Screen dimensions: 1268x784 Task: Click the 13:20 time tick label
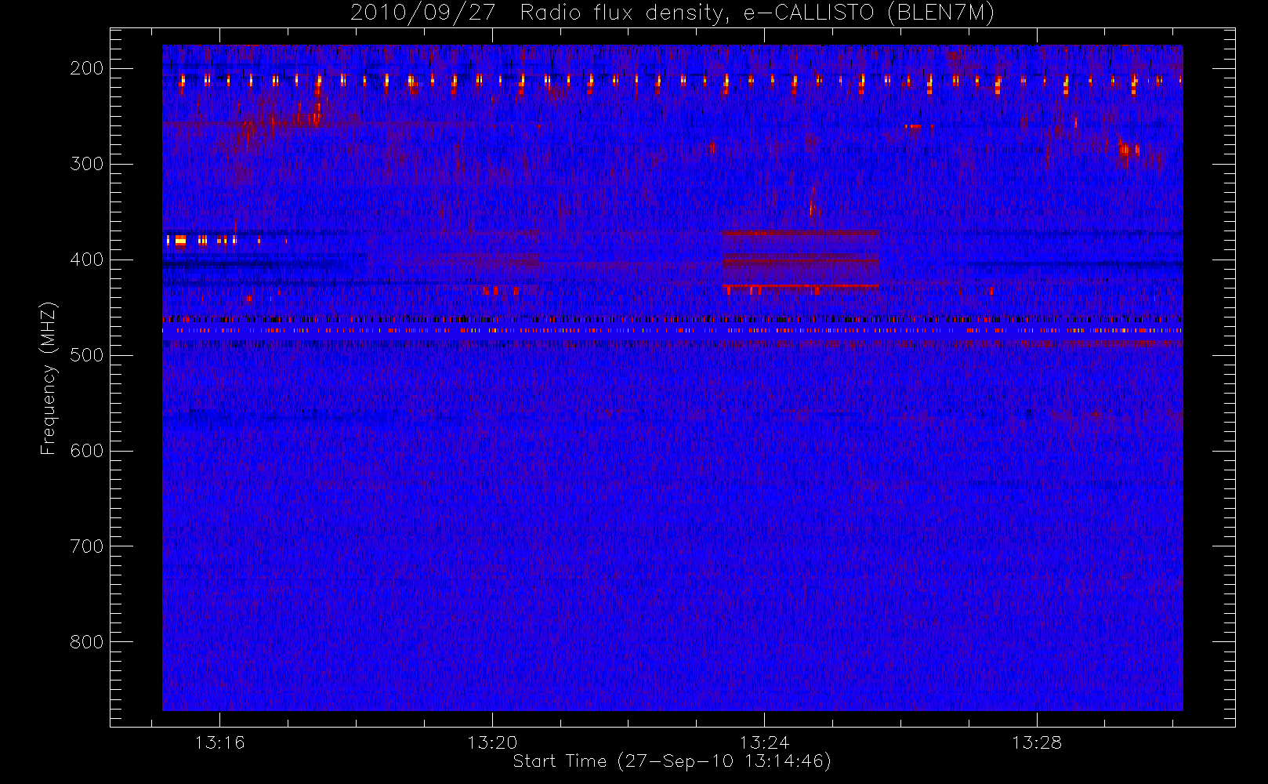492,742
